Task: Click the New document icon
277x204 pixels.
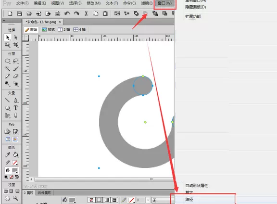Action: (10, 13)
